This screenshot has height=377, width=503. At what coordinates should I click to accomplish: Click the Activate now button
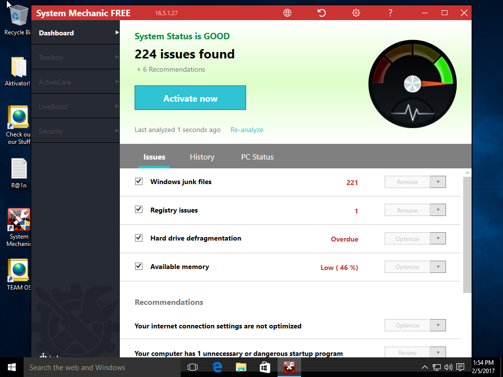click(x=190, y=98)
